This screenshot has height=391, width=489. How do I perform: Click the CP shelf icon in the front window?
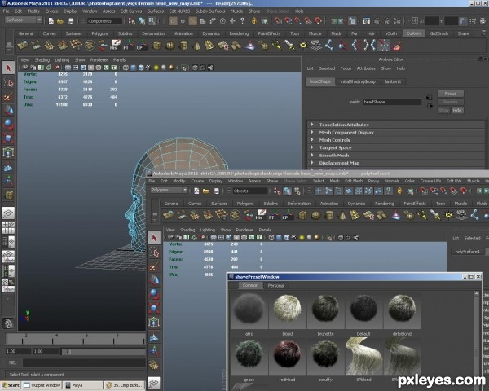[287, 215]
